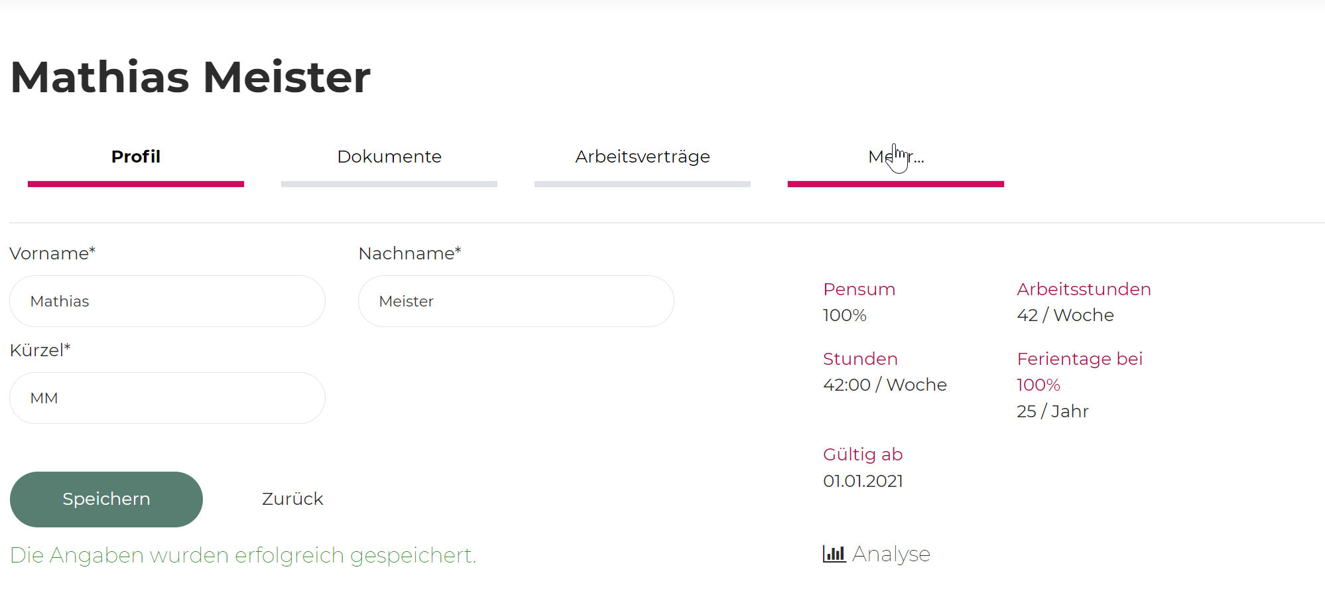Click the Arbeitsstunden heading
Image resolution: width=1325 pixels, height=601 pixels.
coord(1084,289)
